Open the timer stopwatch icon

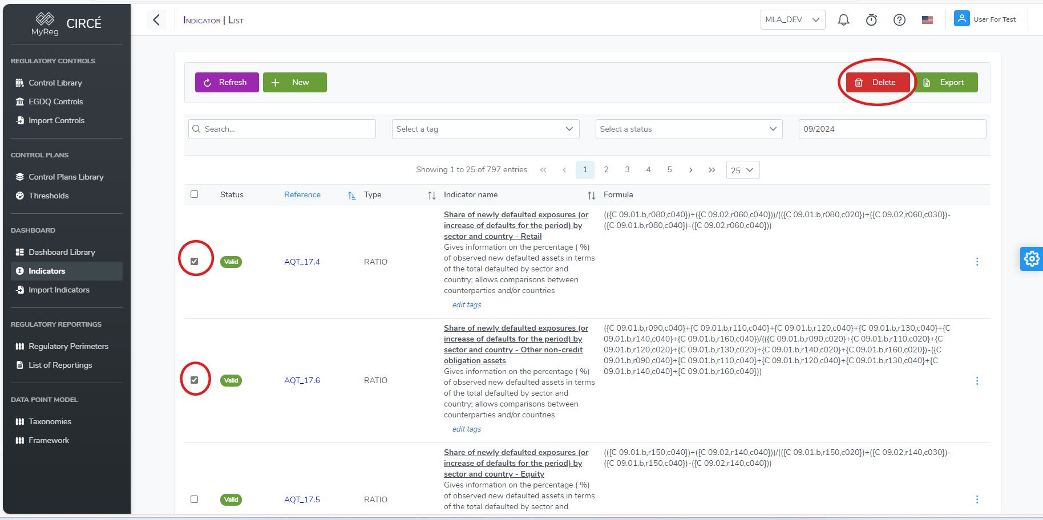(x=871, y=20)
